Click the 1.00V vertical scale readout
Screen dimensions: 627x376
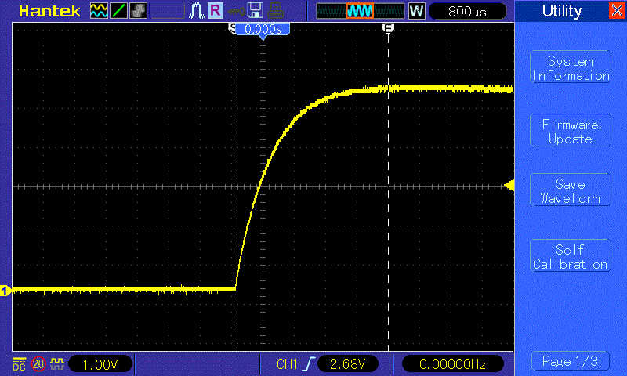pos(100,364)
